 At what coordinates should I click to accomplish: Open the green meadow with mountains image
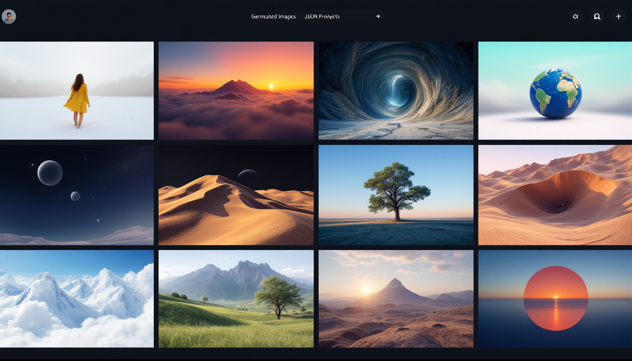(x=236, y=298)
